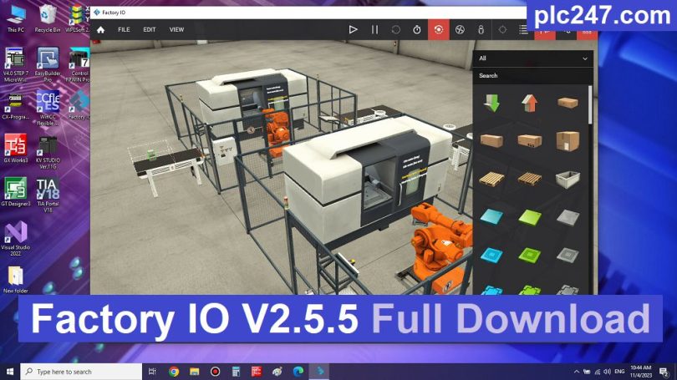Viewport: 677px width, 380px height.
Task: Open the volume icon in system tray
Action: (608, 372)
